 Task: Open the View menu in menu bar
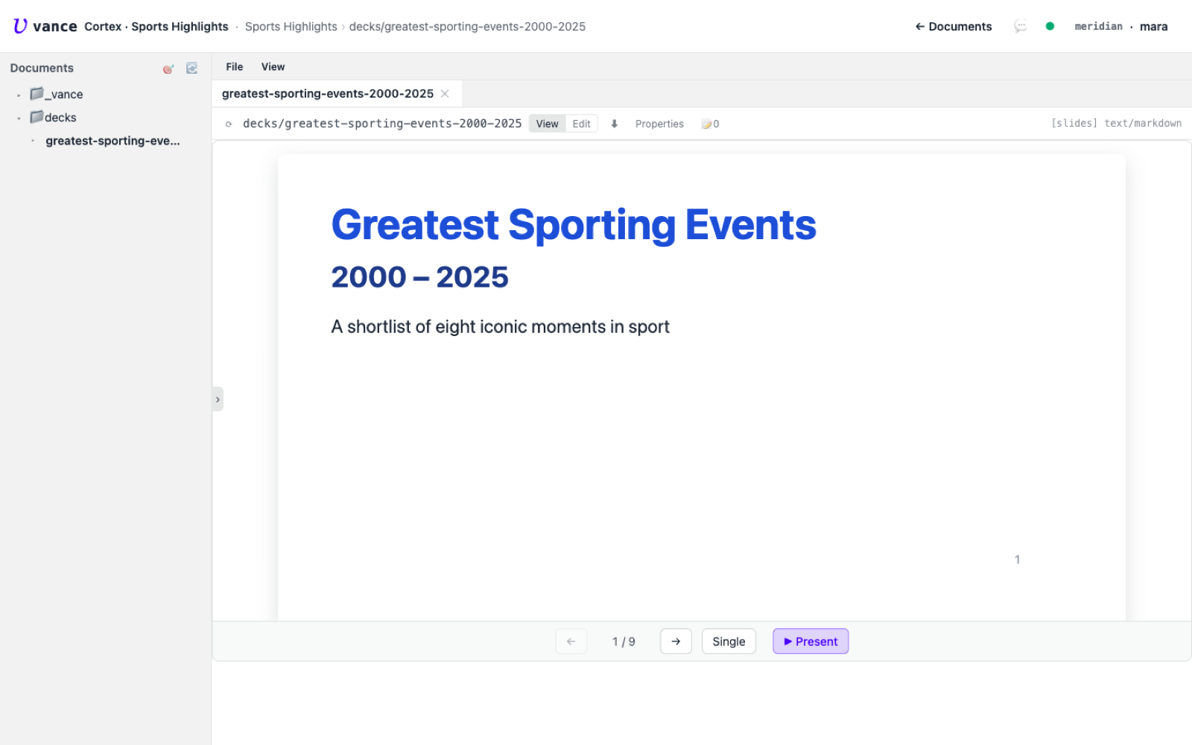273,67
